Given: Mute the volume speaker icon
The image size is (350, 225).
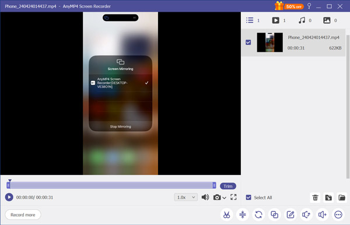Looking at the screenshot, I should click(x=205, y=197).
